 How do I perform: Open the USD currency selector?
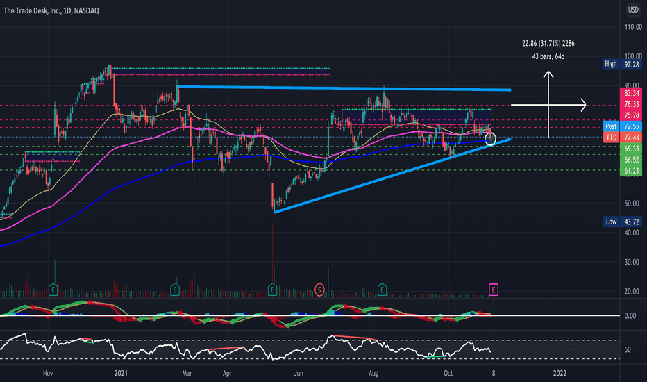tap(633, 10)
